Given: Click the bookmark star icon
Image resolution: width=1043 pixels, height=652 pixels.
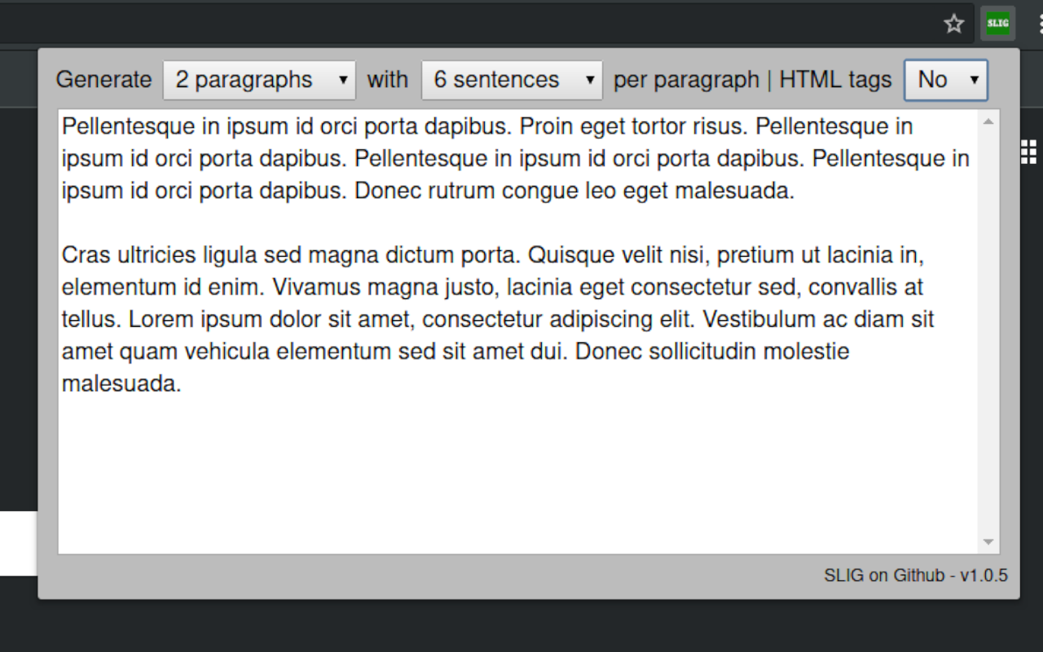Looking at the screenshot, I should 953,24.
